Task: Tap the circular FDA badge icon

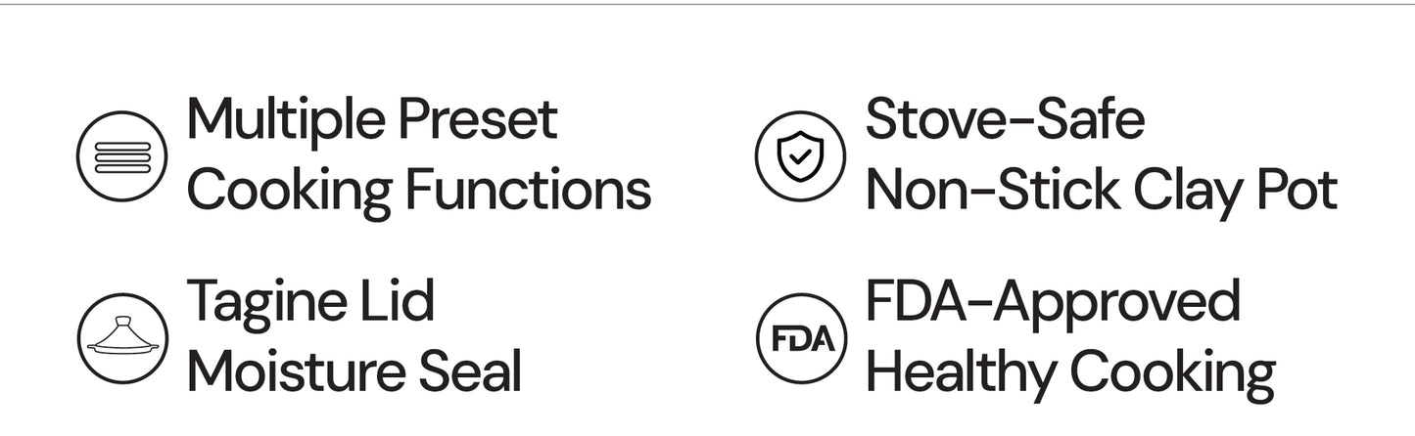Action: tap(800, 338)
